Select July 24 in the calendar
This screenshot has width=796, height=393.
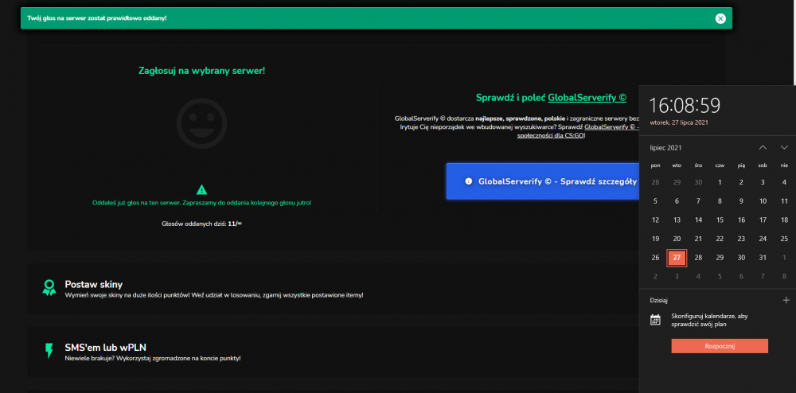(x=763, y=239)
